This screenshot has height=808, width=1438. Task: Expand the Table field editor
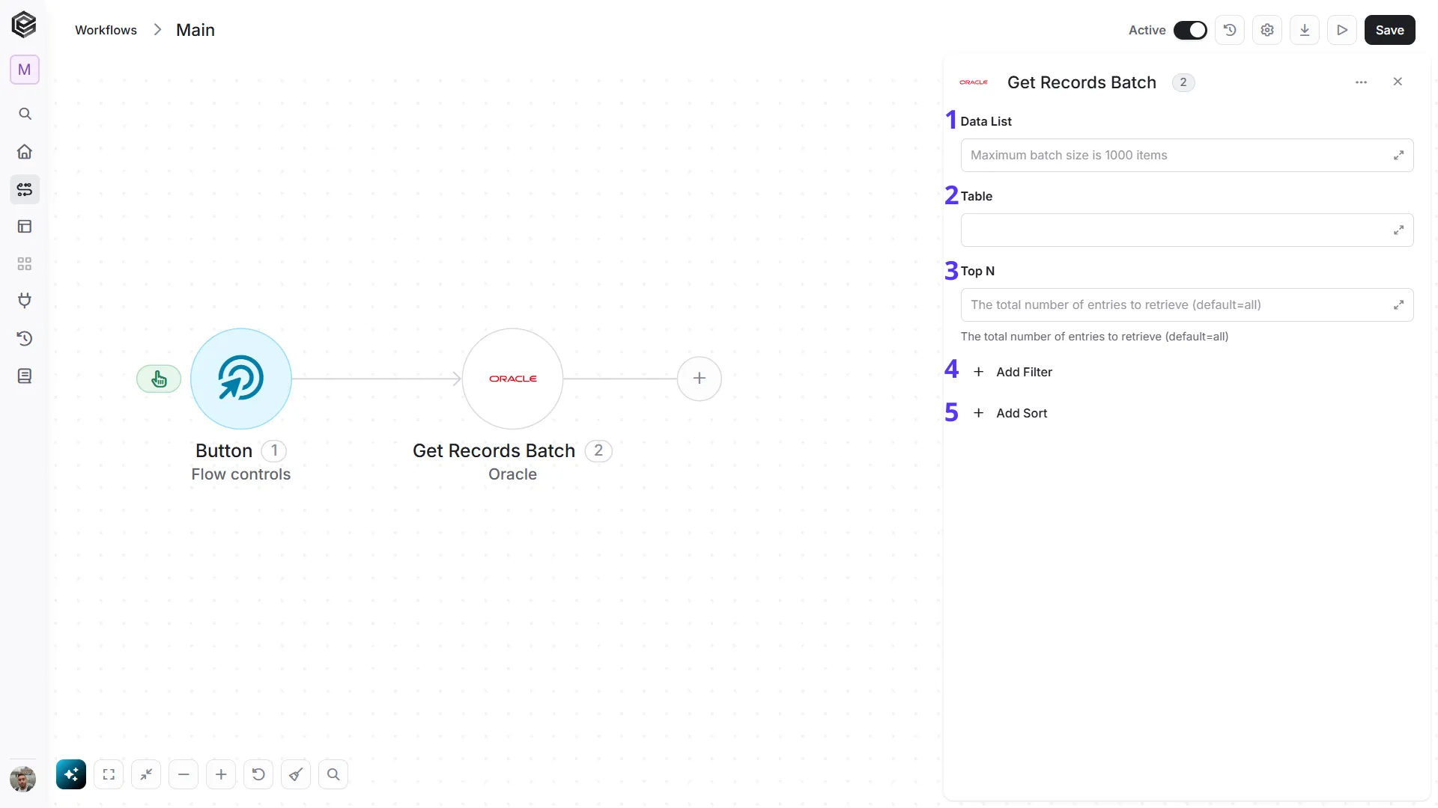tap(1398, 230)
